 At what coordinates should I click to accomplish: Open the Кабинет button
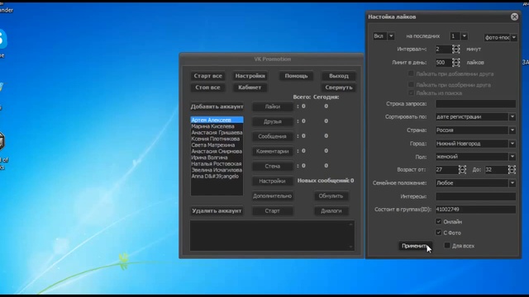pos(250,87)
